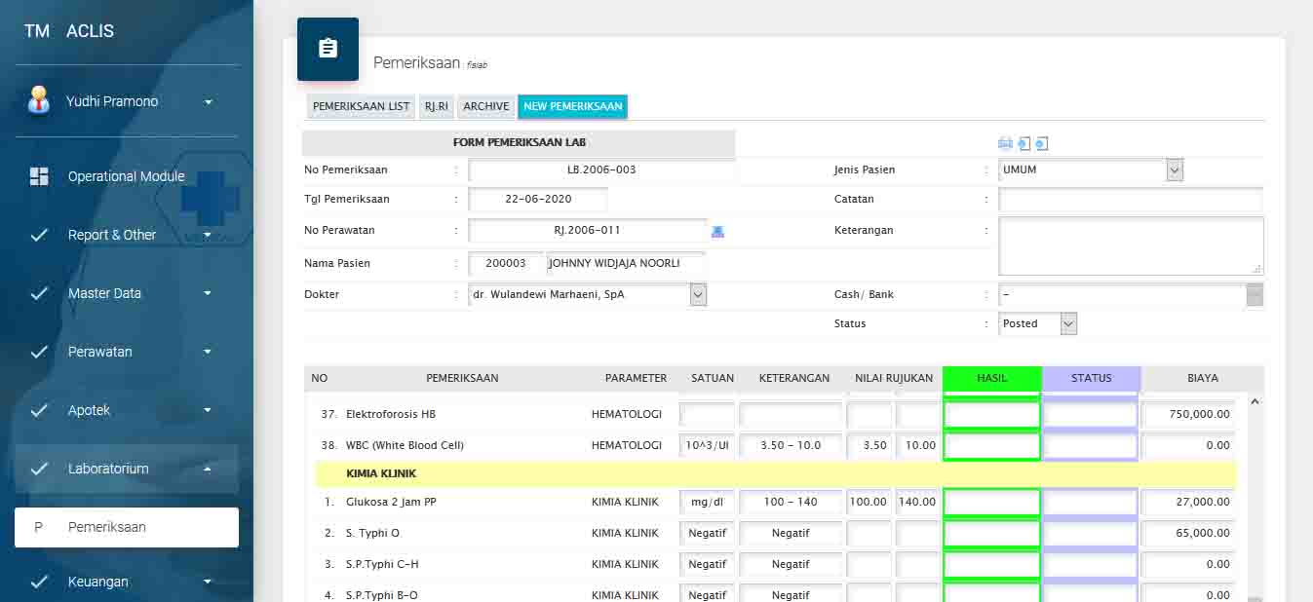Open the Dokter dropdown list
Viewport: 1313px width, 602px height.
698,294
